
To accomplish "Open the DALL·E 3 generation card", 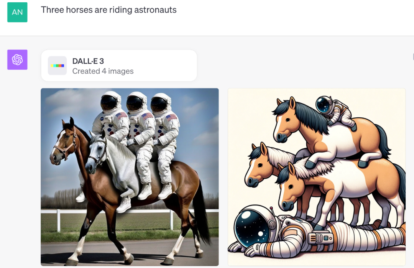I will tap(119, 66).
